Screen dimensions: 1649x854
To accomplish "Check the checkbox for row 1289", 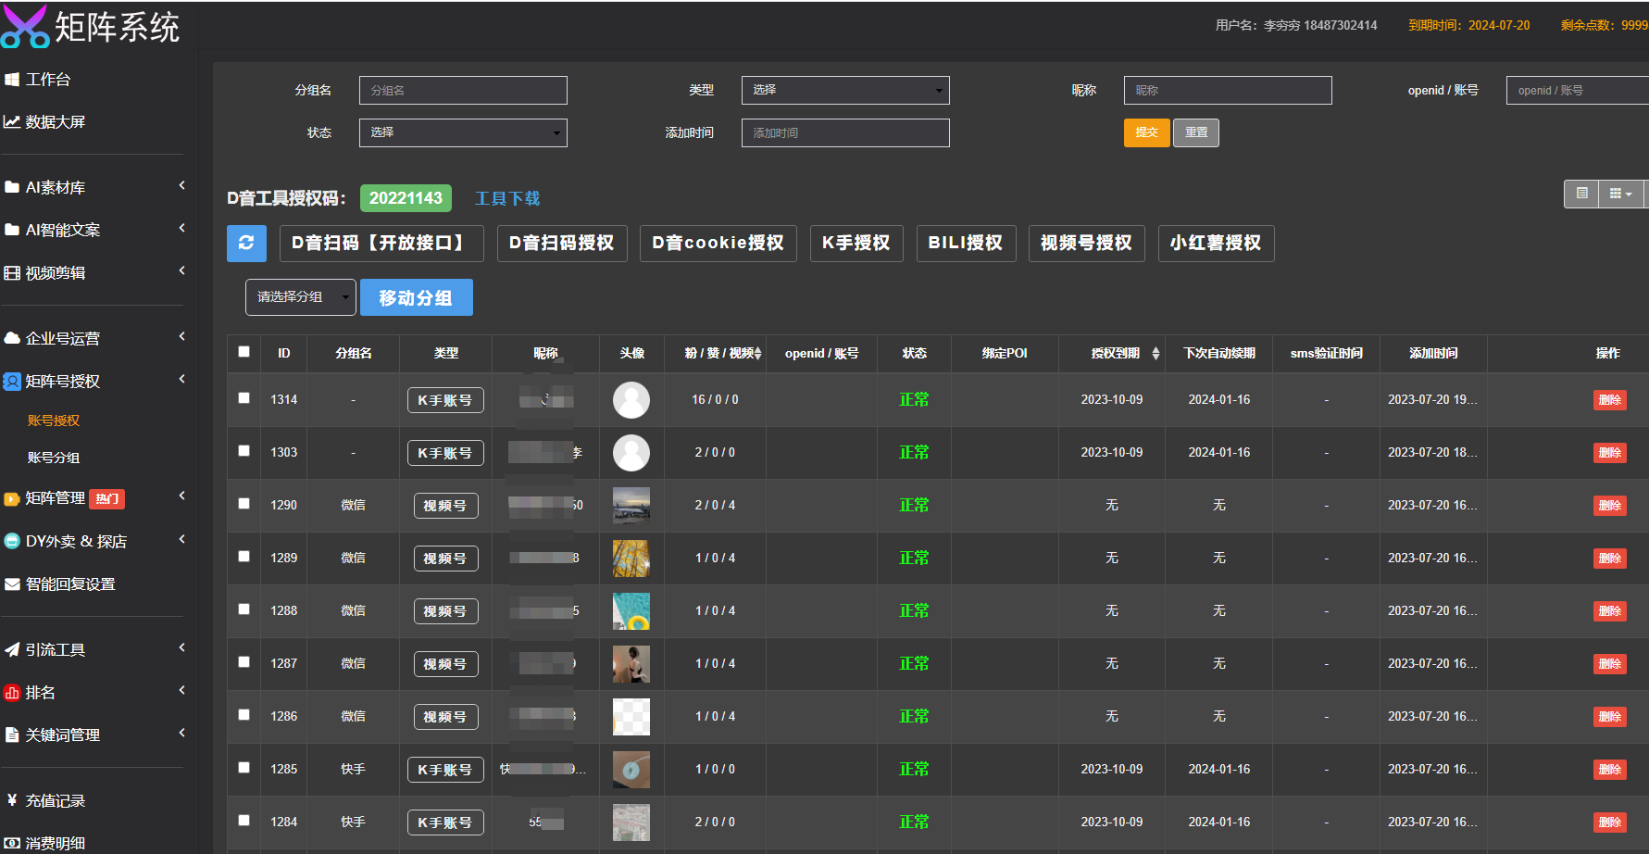I will (x=244, y=557).
